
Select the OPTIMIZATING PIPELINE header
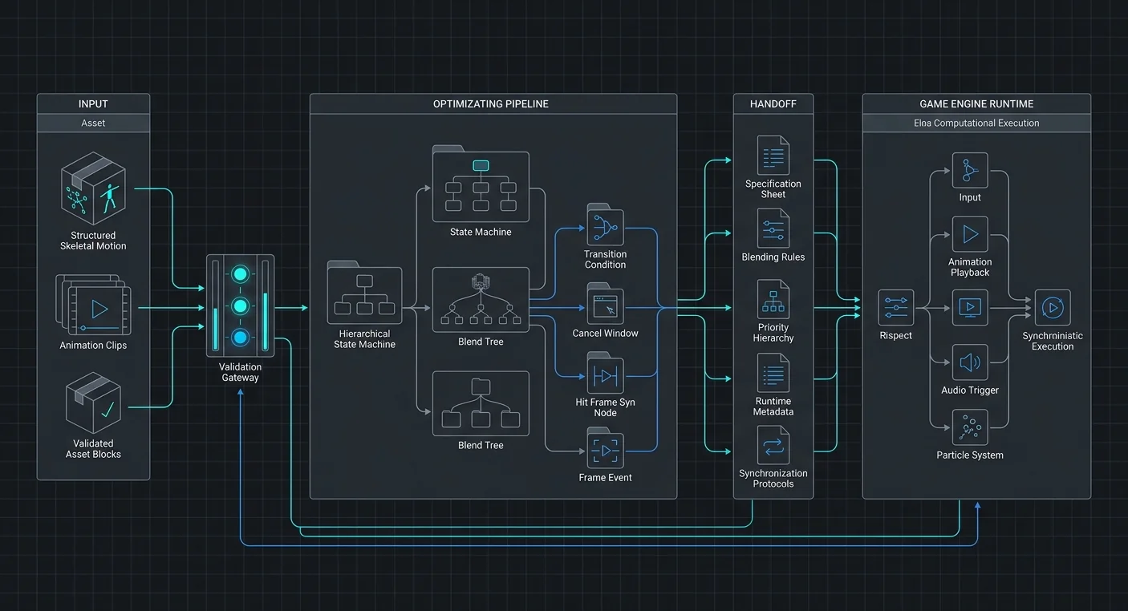(491, 104)
